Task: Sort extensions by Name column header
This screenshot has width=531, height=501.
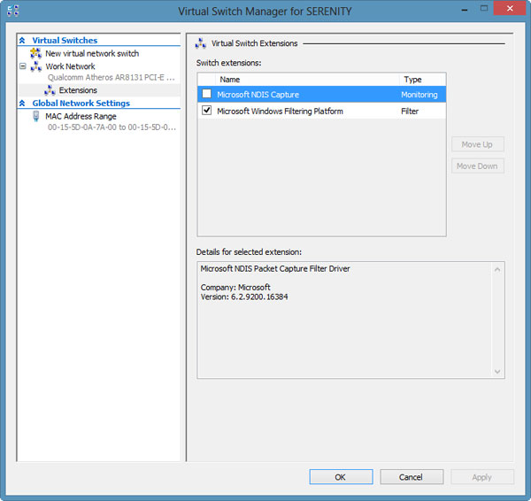Action: (x=306, y=80)
